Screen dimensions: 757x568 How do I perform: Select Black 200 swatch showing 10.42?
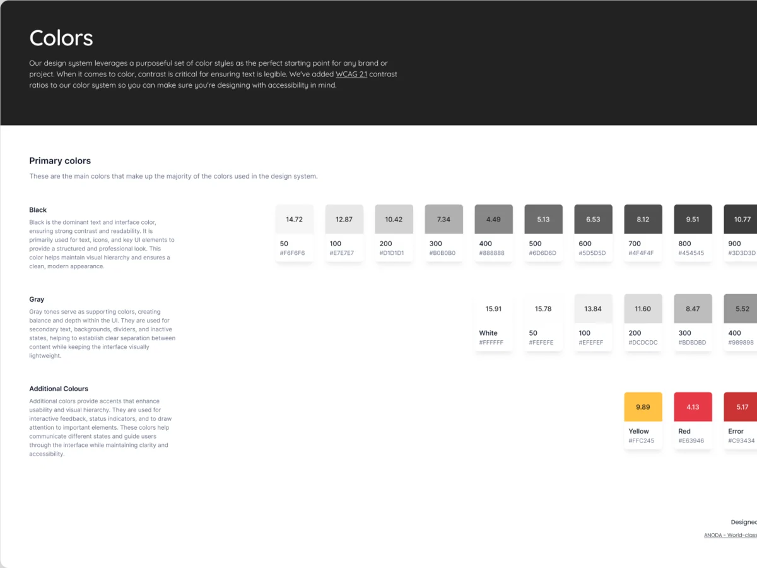394,220
